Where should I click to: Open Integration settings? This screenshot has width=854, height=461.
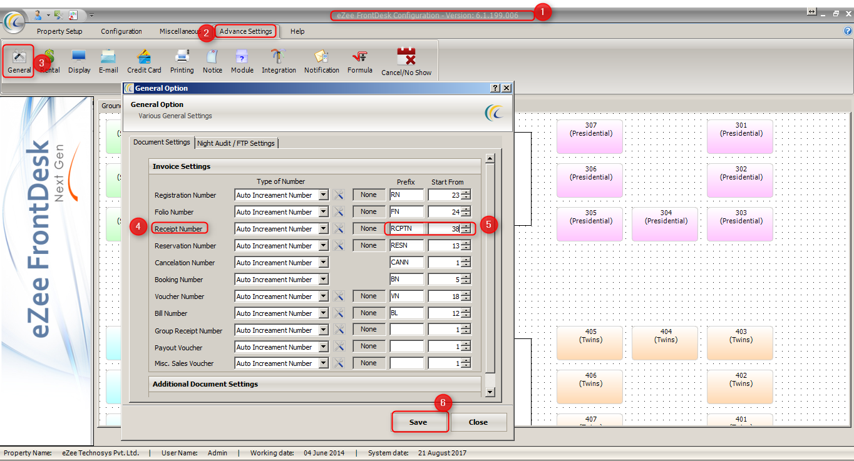click(279, 61)
